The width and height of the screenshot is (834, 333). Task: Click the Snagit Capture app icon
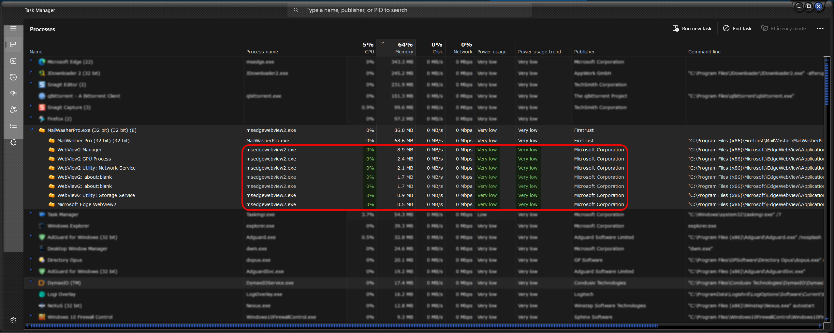42,107
